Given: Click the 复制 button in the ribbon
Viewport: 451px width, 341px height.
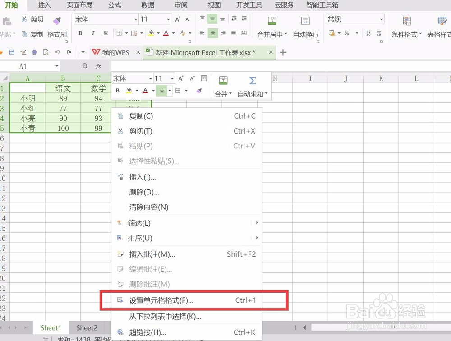Looking at the screenshot, I should click(37, 34).
